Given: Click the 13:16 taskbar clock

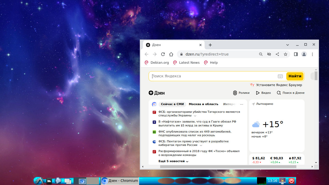Looking at the screenshot, I should (x=272, y=181).
